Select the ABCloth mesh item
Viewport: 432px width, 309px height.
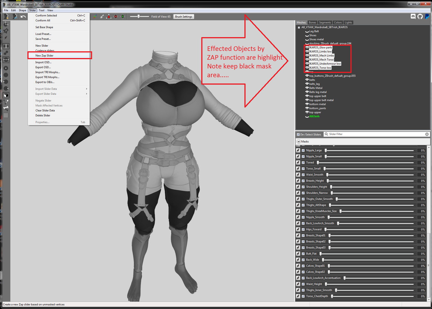tap(314, 116)
